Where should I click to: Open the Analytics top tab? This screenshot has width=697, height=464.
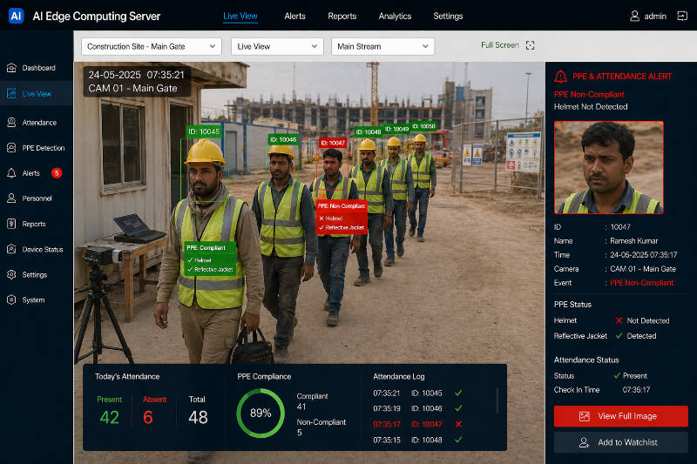(x=395, y=16)
